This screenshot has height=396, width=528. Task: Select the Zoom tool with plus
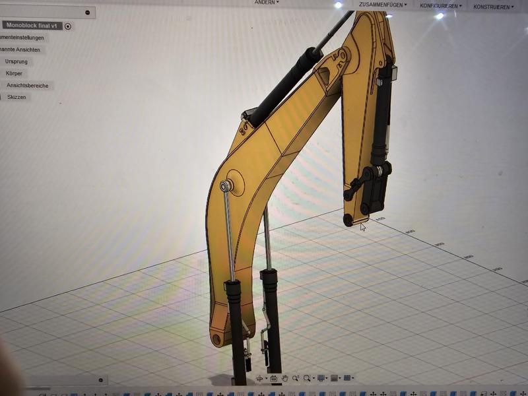296,378
